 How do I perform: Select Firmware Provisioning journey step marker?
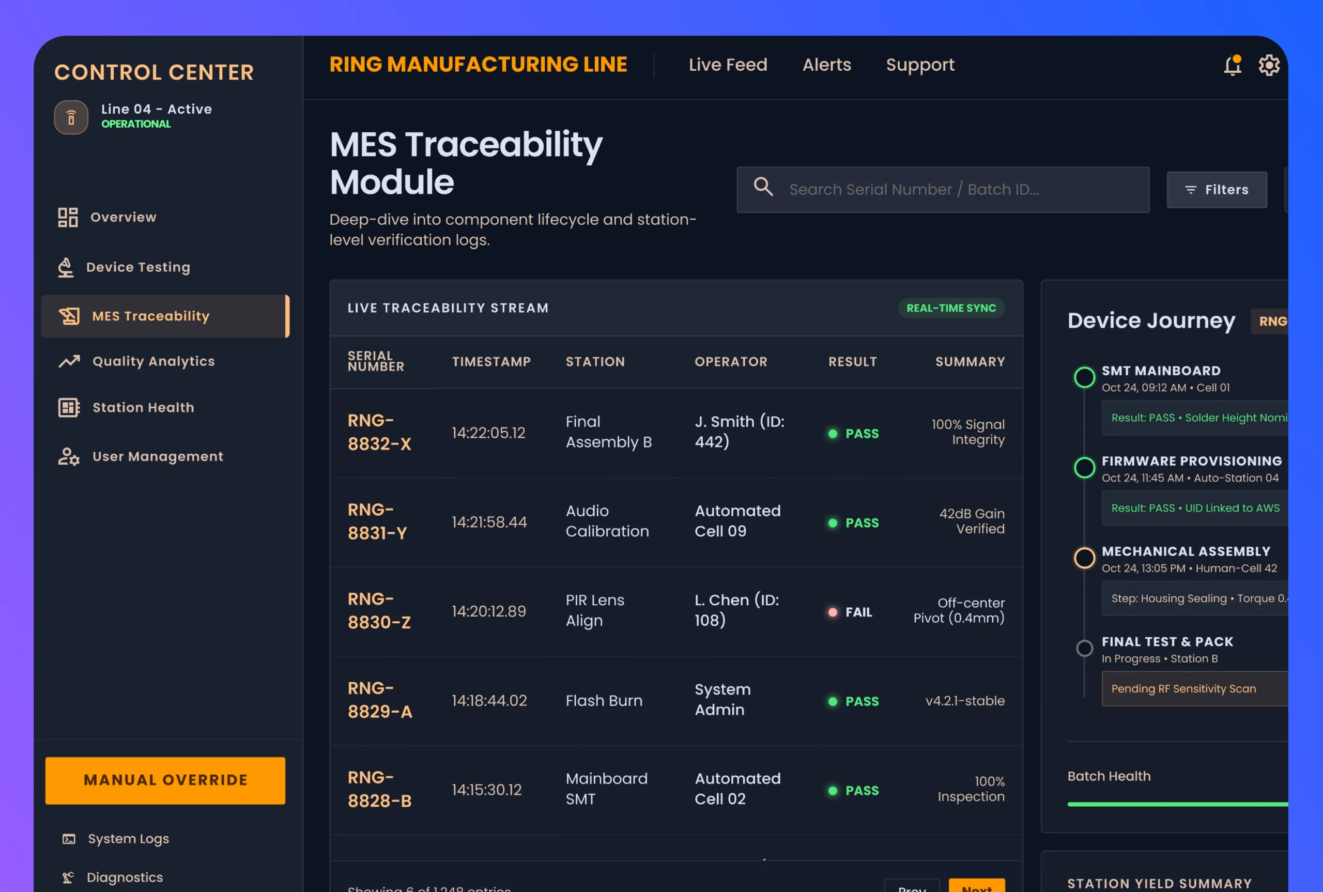1084,468
